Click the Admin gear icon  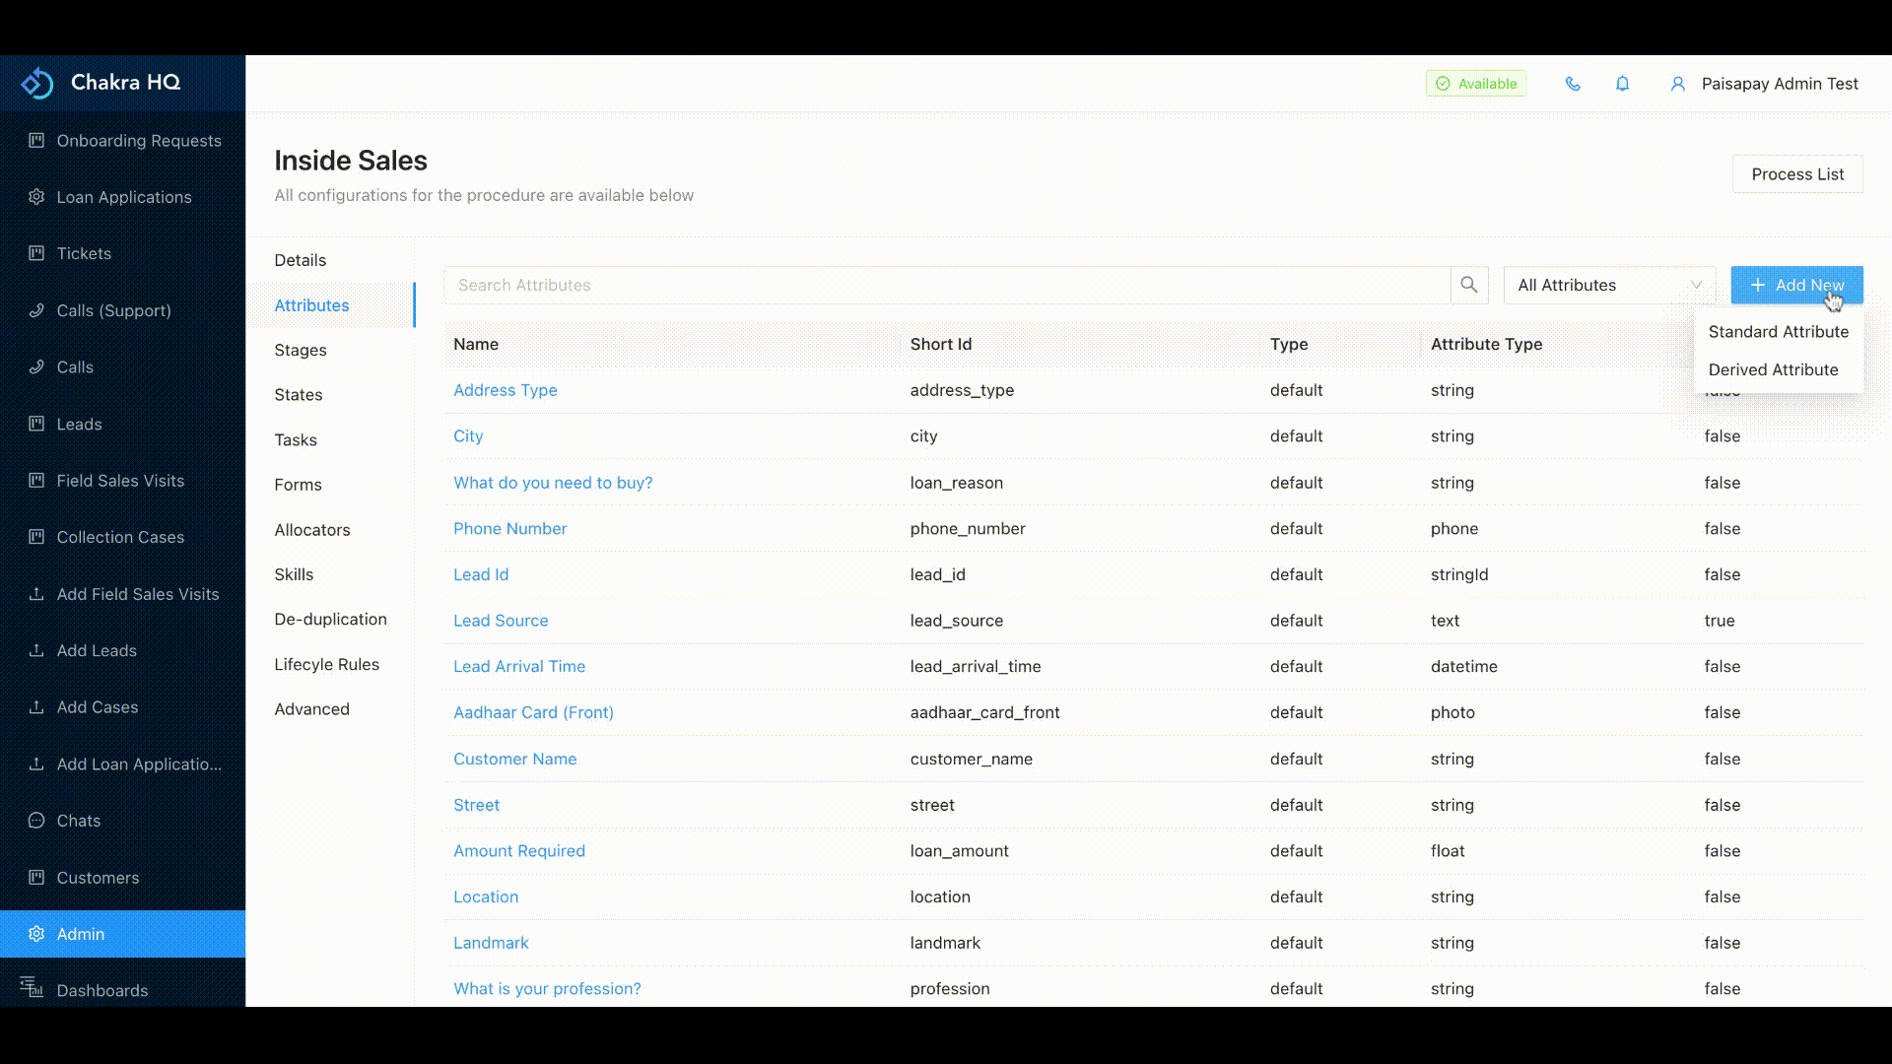[35, 934]
